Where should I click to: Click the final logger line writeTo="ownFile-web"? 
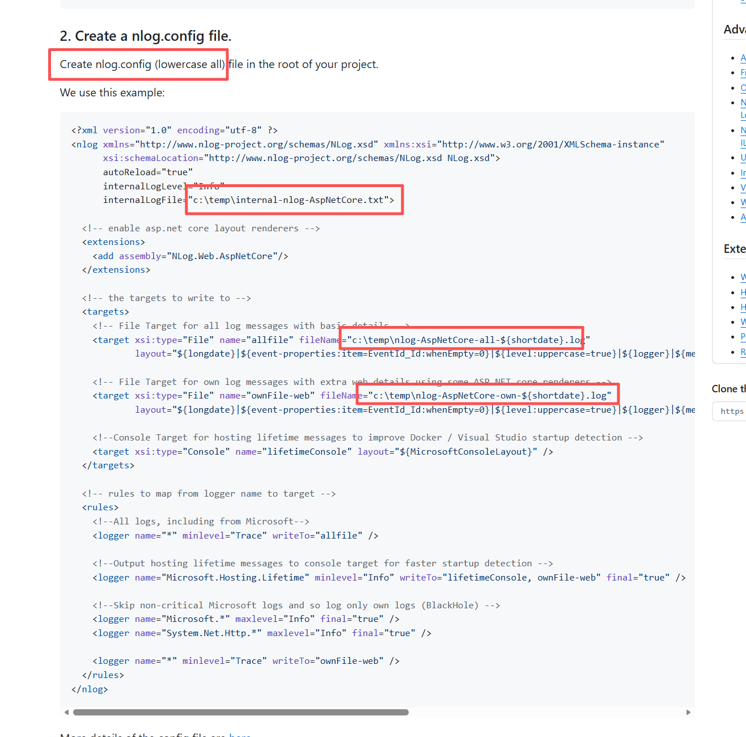246,661
